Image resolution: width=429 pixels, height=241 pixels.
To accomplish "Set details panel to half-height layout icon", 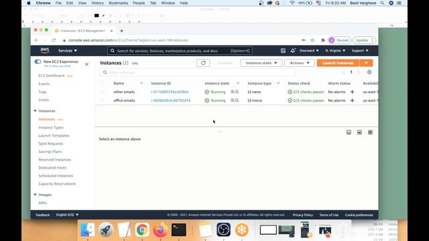I will pyautogui.click(x=359, y=133).
